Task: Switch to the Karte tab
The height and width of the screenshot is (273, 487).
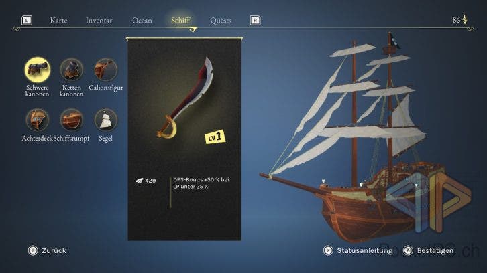Action: click(58, 21)
